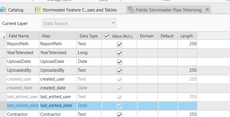The height and width of the screenshot is (117, 230).
Task: Click the UploadDate field name cell
Action: coord(23,61)
